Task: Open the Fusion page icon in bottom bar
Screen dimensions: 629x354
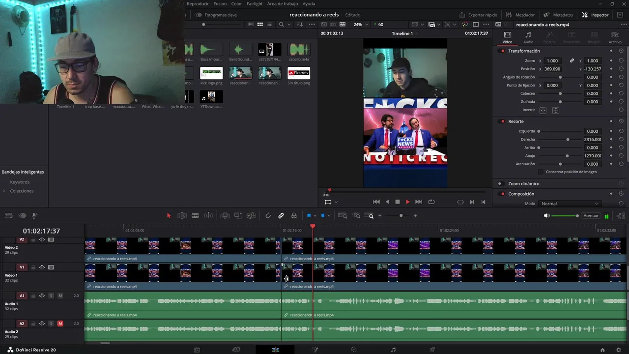Action: pyautogui.click(x=314, y=350)
